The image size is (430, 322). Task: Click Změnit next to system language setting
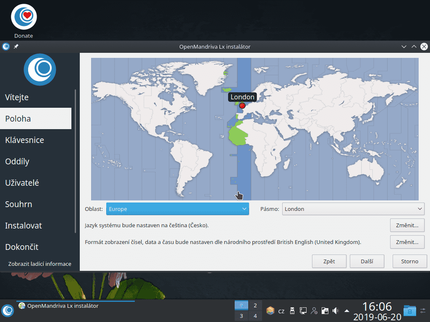407,225
